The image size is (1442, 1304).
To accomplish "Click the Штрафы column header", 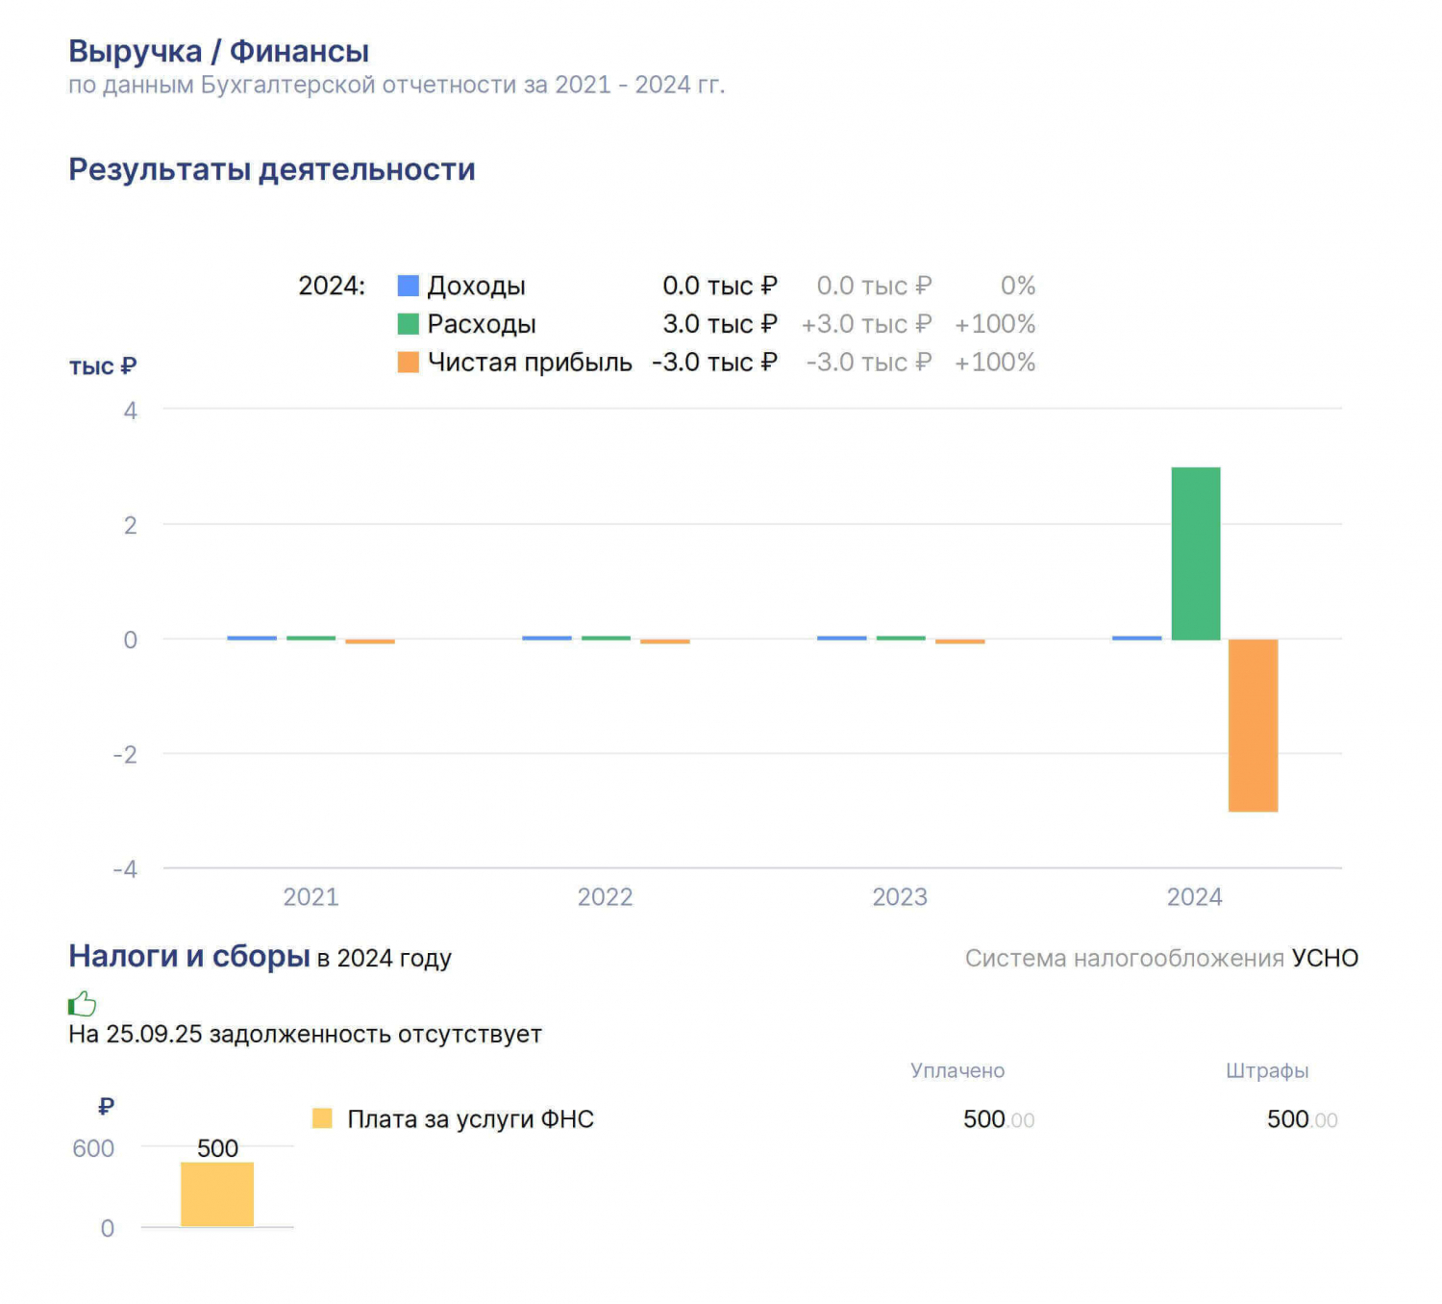I will pyautogui.click(x=1267, y=1071).
